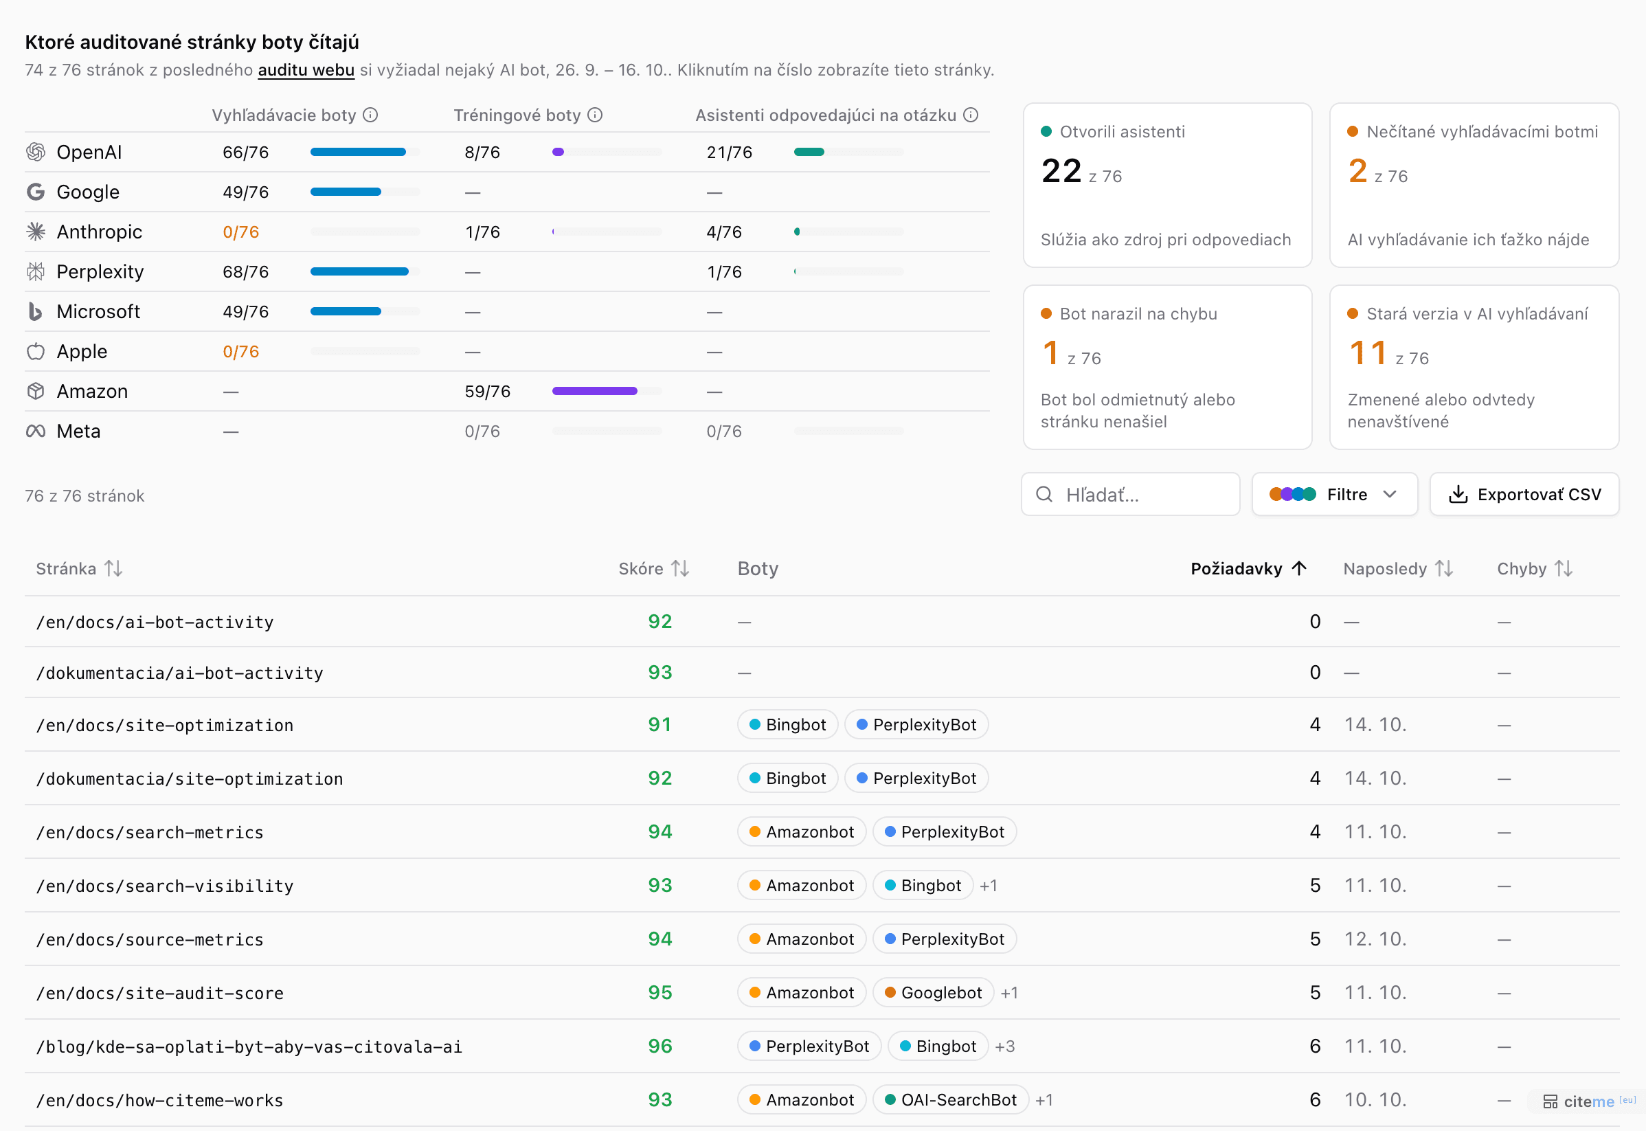The image size is (1646, 1131).
Task: Click Amazon training bots purple bar
Action: pos(594,391)
